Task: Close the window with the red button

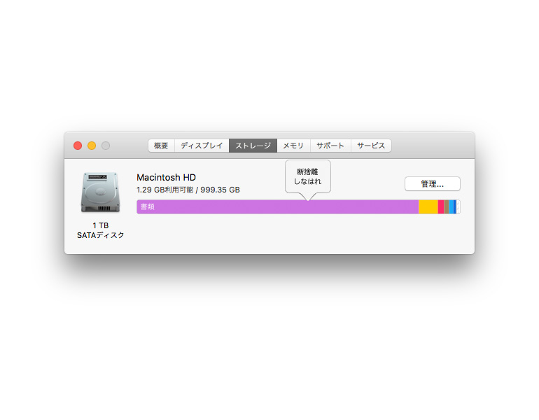Action: pos(78,146)
